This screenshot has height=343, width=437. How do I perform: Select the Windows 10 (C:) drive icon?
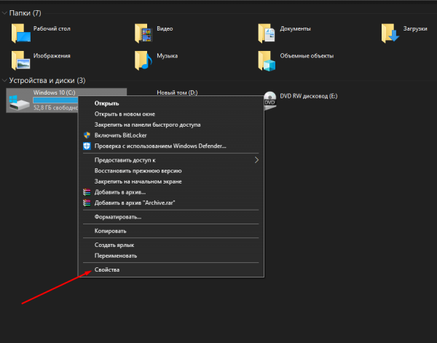click(19, 102)
